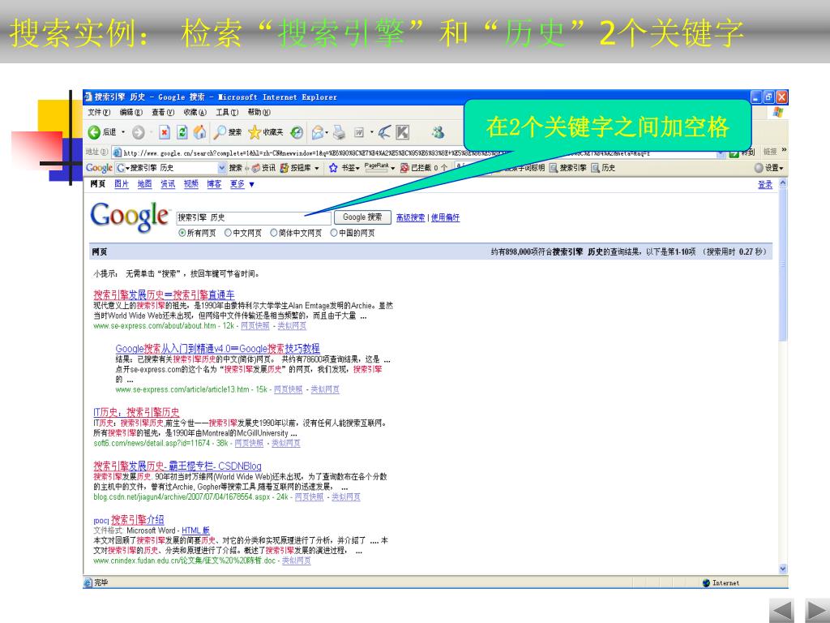Screen dimensions: 830x623
Task: Click the green Back (后退) arrow icon
Action: (x=94, y=132)
